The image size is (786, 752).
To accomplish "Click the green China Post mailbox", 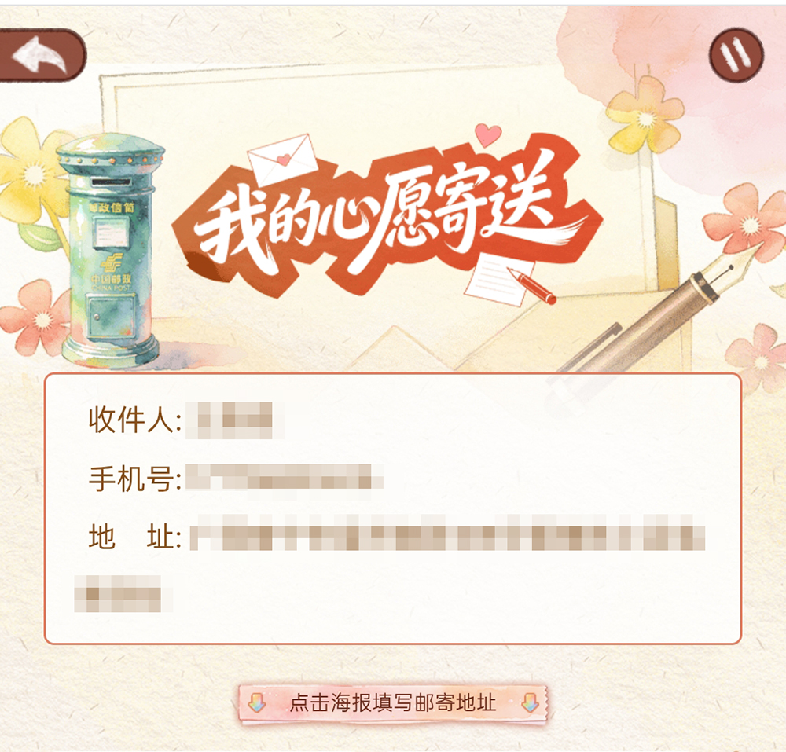I will [x=111, y=251].
